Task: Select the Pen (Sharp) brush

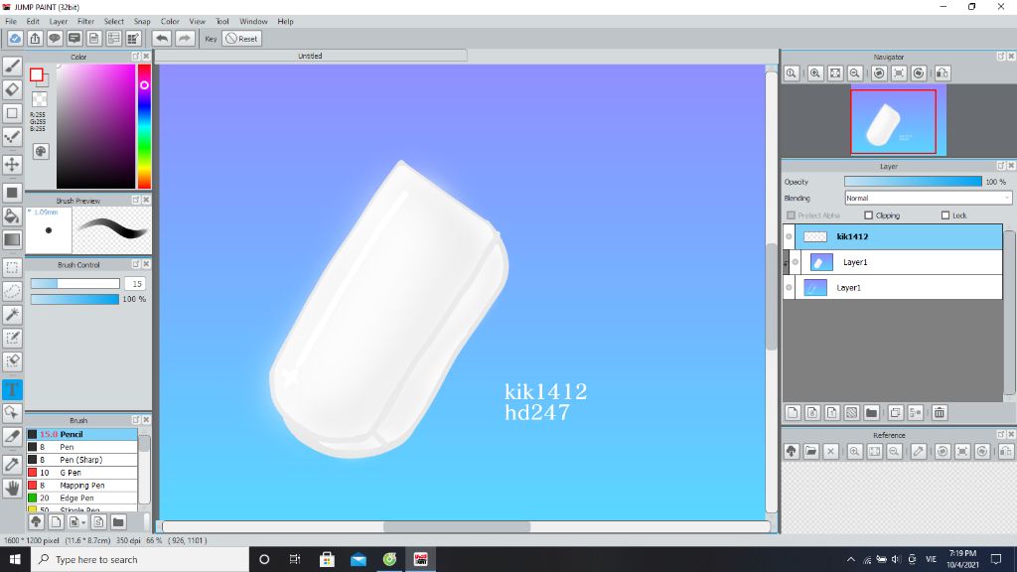Action: coord(81,460)
